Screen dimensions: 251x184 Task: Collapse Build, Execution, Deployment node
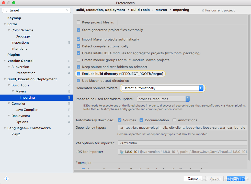coord(5,79)
